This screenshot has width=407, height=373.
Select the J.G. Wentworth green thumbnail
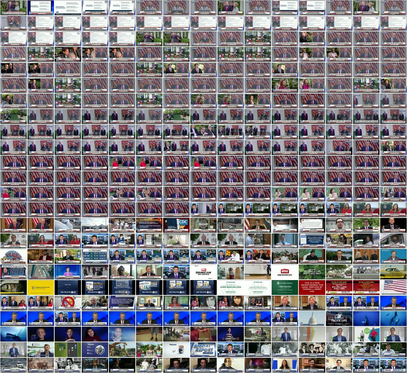[285, 287]
